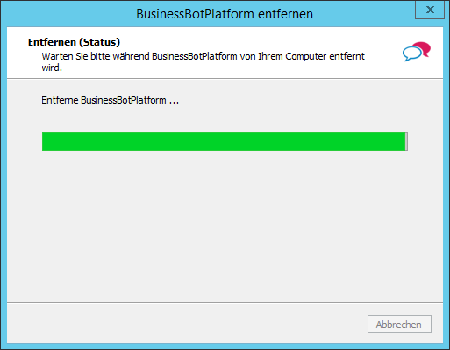Image resolution: width=450 pixels, height=350 pixels.
Task: Click the blue outlined speech bubble icon
Action: tap(411, 54)
